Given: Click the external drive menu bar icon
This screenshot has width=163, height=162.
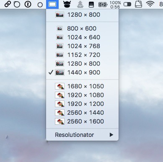Looking at the screenshot, I should (x=139, y=4).
